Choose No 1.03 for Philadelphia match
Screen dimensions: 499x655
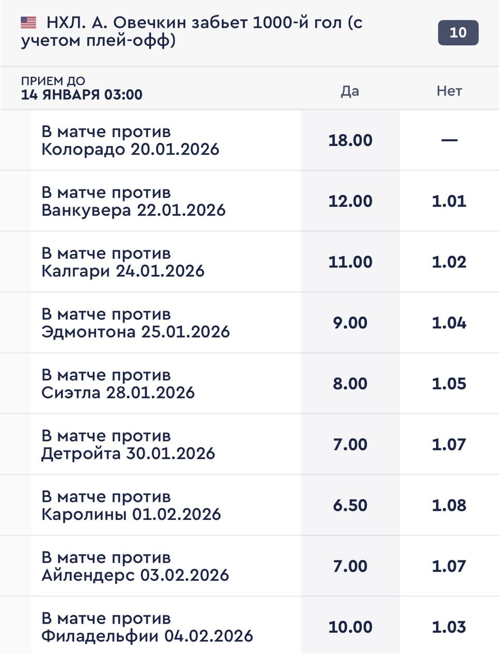[449, 627]
